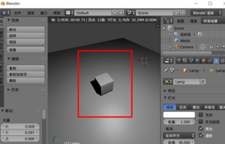Open the Texture checkerboard tab icon

(222, 61)
